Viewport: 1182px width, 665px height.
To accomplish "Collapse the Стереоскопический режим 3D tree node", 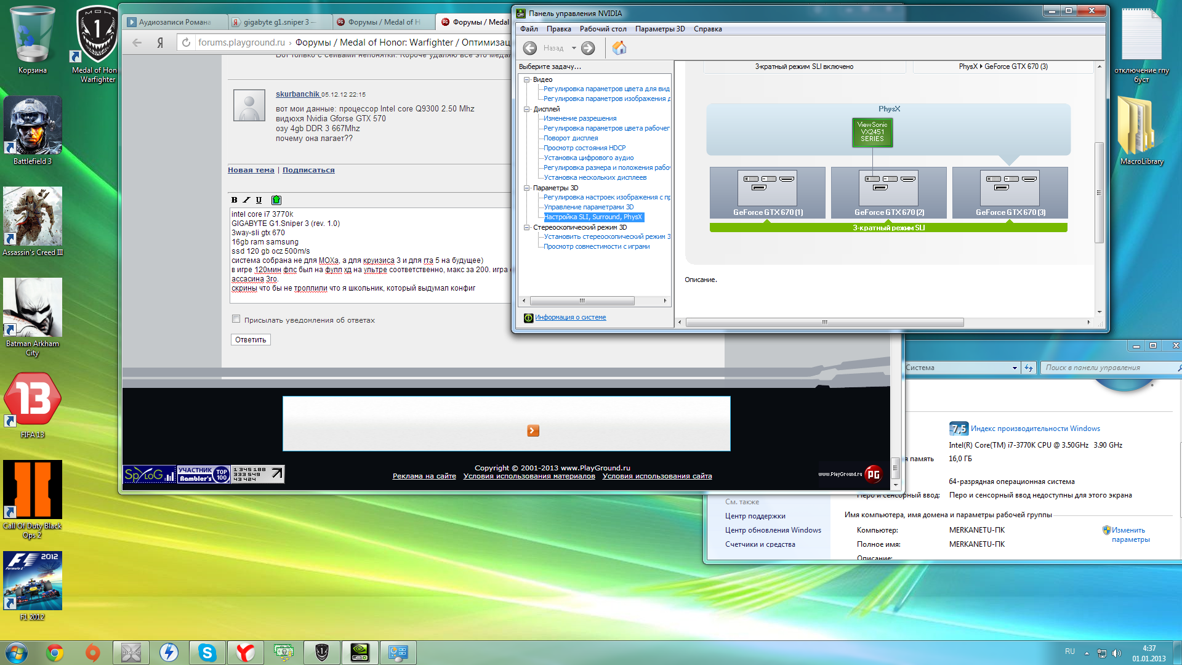I will point(527,227).
